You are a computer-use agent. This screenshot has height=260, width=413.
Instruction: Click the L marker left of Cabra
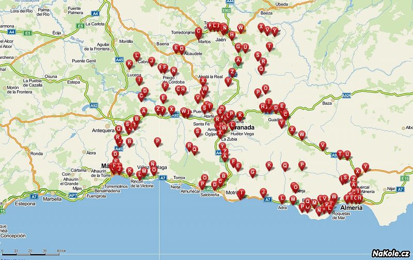pyautogui.click(x=136, y=56)
